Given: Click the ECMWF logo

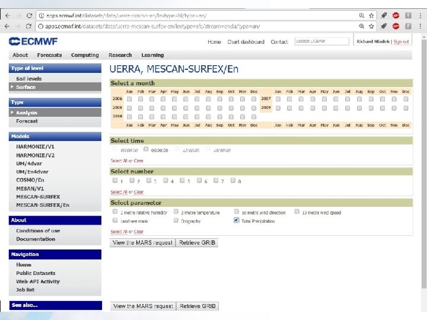Looking at the screenshot, I should (x=33, y=41).
